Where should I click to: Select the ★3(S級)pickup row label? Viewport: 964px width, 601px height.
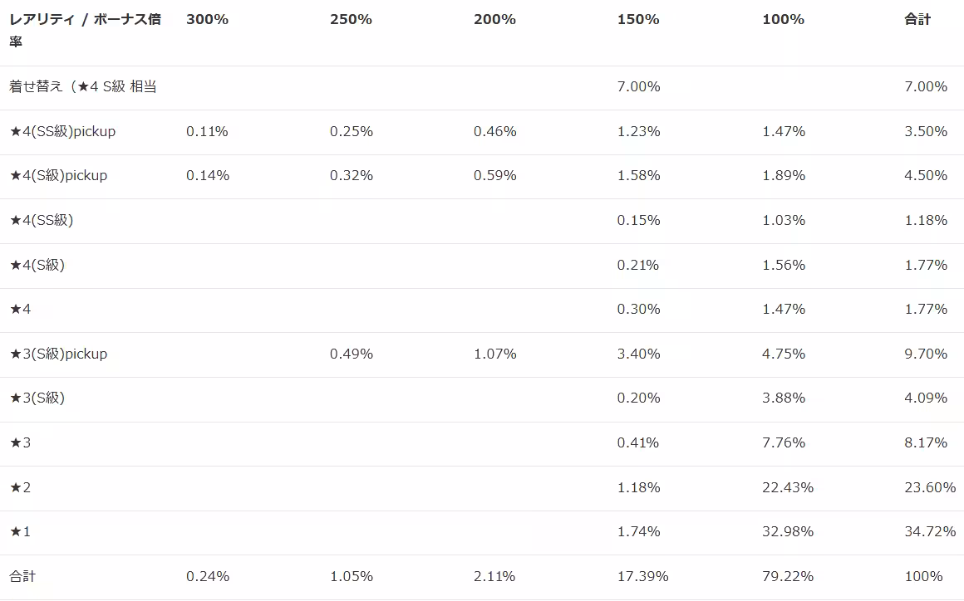click(x=58, y=354)
